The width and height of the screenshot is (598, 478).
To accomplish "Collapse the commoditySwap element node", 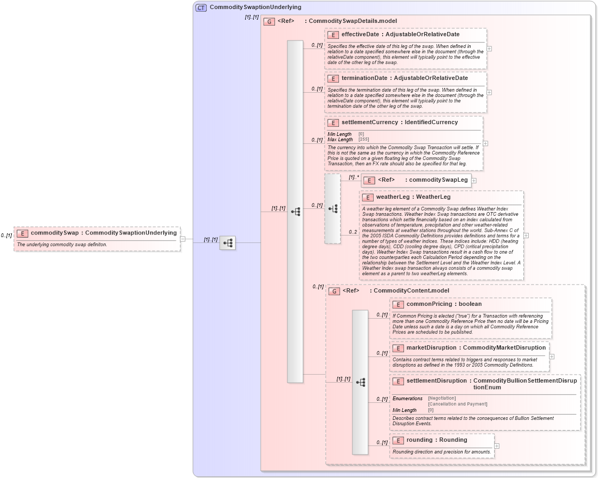I will [x=183, y=239].
